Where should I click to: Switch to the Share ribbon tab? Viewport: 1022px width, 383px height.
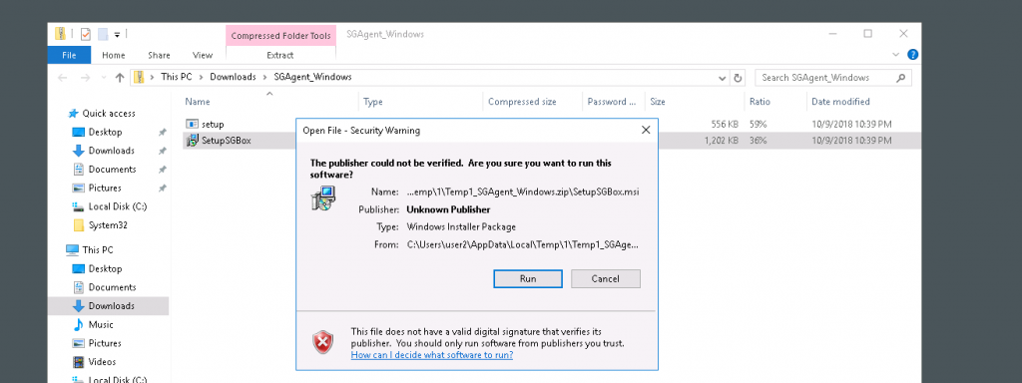point(159,56)
